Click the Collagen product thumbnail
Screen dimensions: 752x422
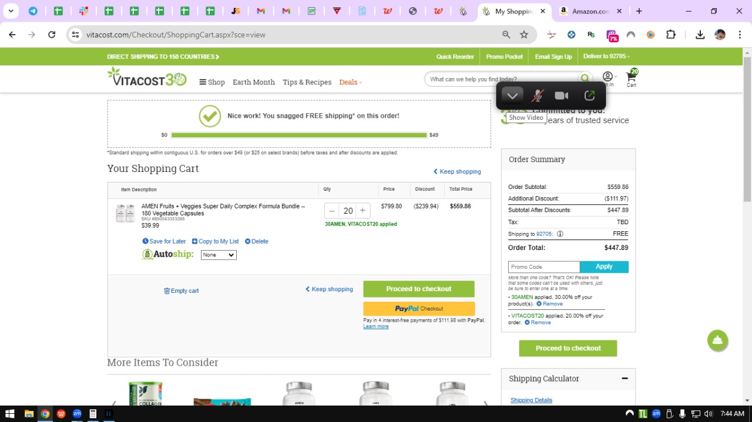coord(145,393)
